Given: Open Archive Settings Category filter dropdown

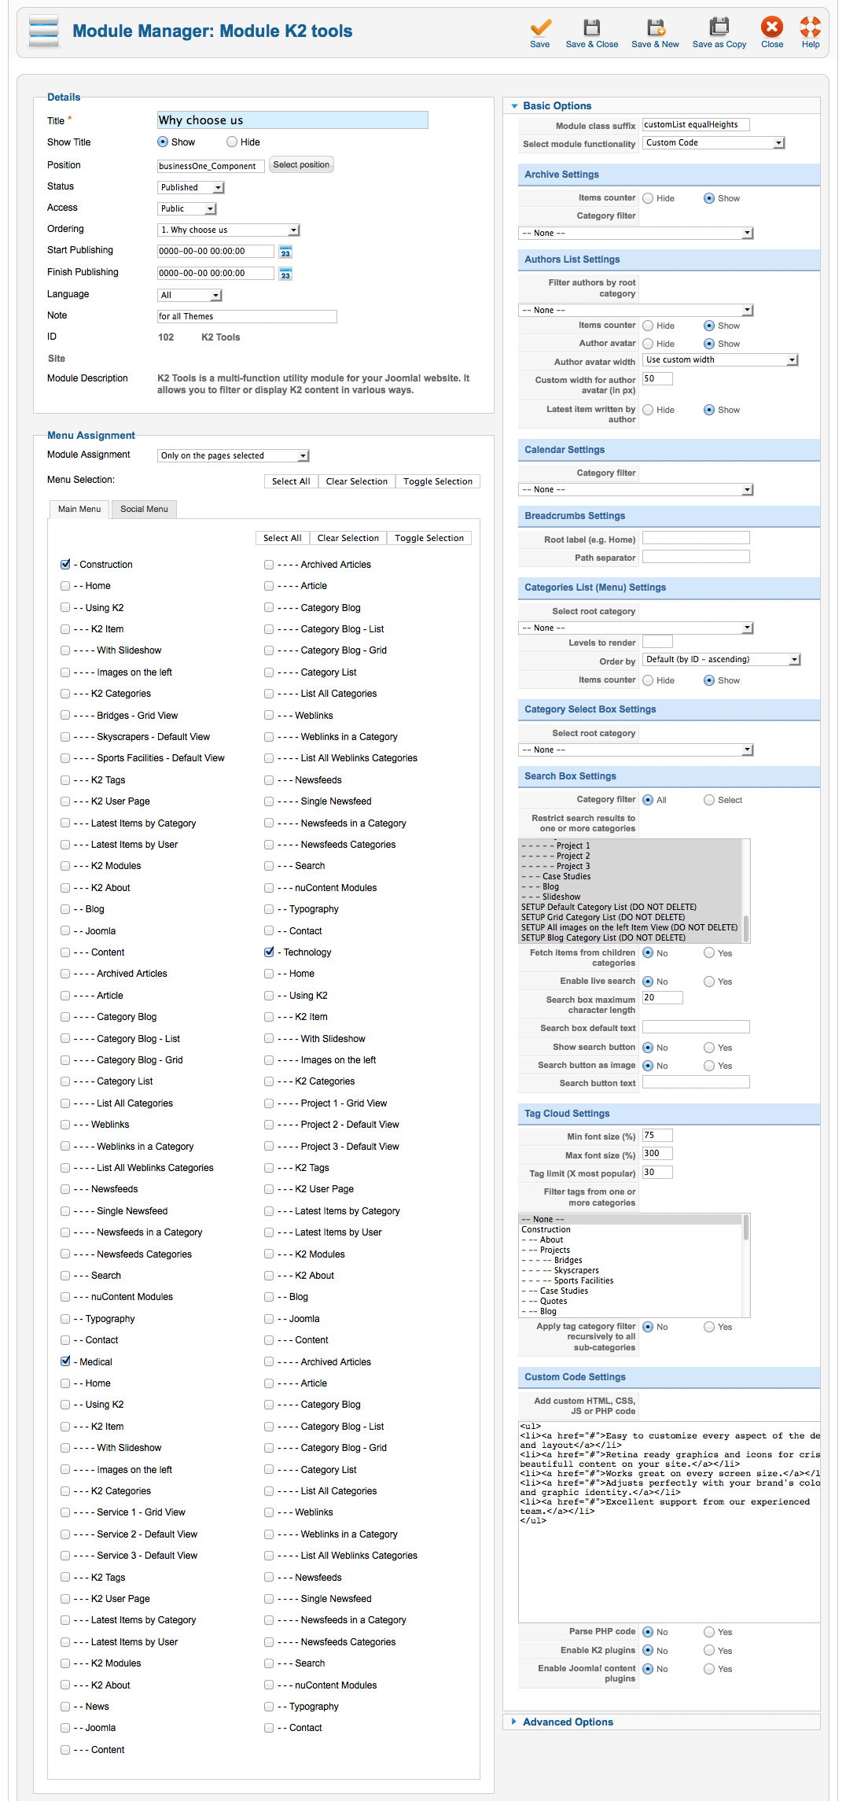Looking at the screenshot, I should [636, 234].
